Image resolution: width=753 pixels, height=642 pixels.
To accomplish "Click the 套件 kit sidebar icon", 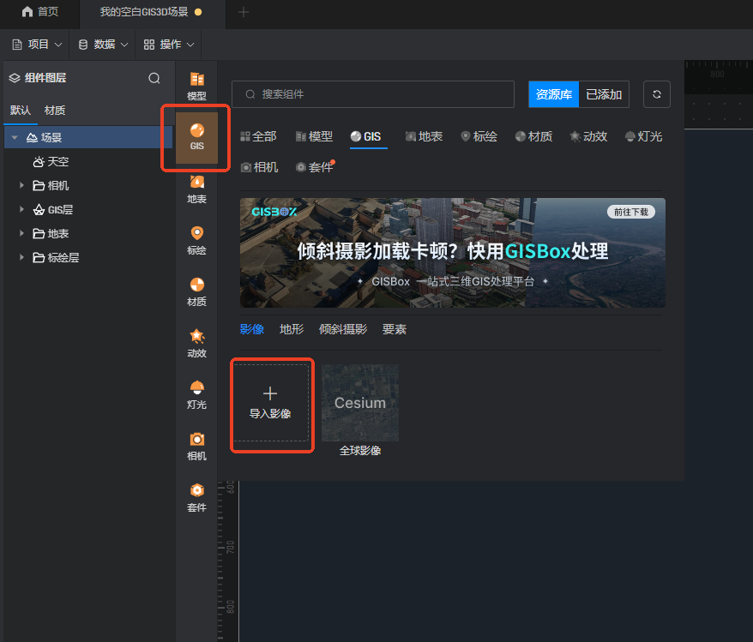I will coord(196,497).
